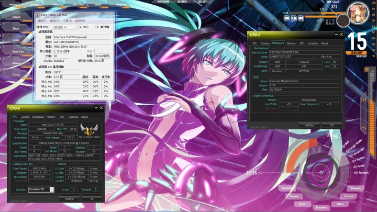Screen dimensions: 377x212
Task: Open the Mail link on the dial
Action: tap(346, 143)
